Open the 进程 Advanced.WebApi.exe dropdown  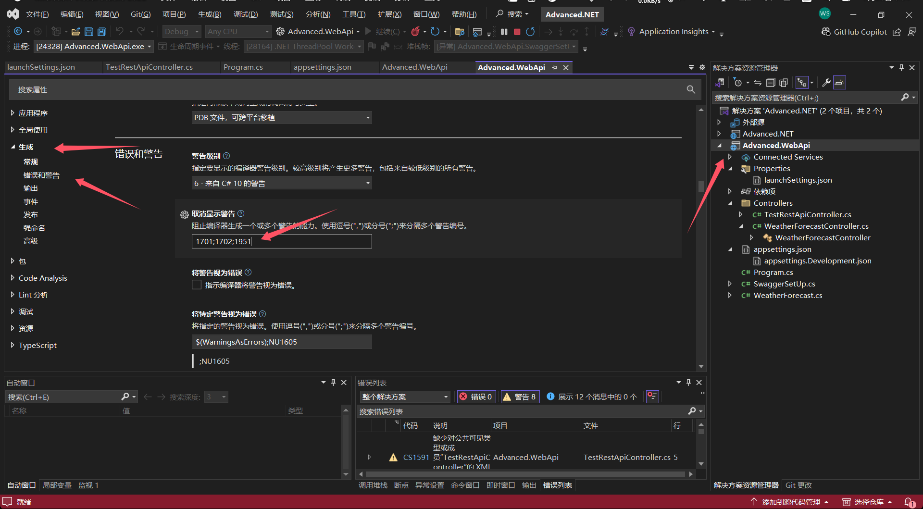[x=94, y=47]
